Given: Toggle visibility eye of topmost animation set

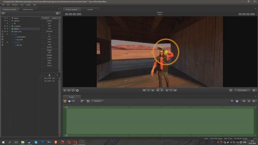Looking at the screenshot, I should coord(5,18).
